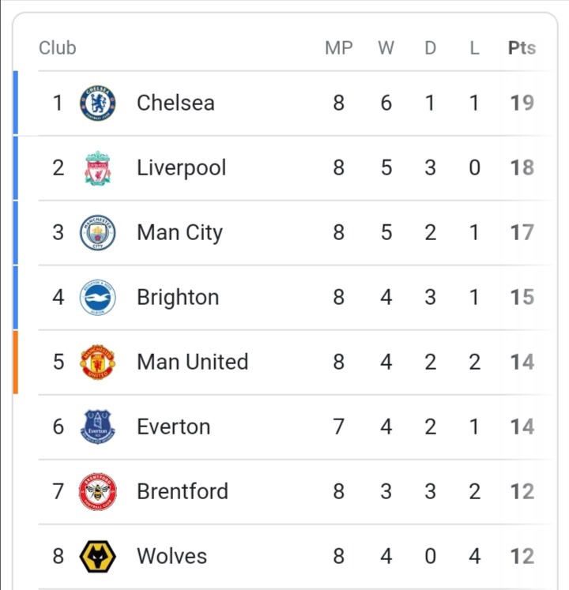569x590 pixels.
Task: Click the Everton club crest
Action: coord(97,427)
